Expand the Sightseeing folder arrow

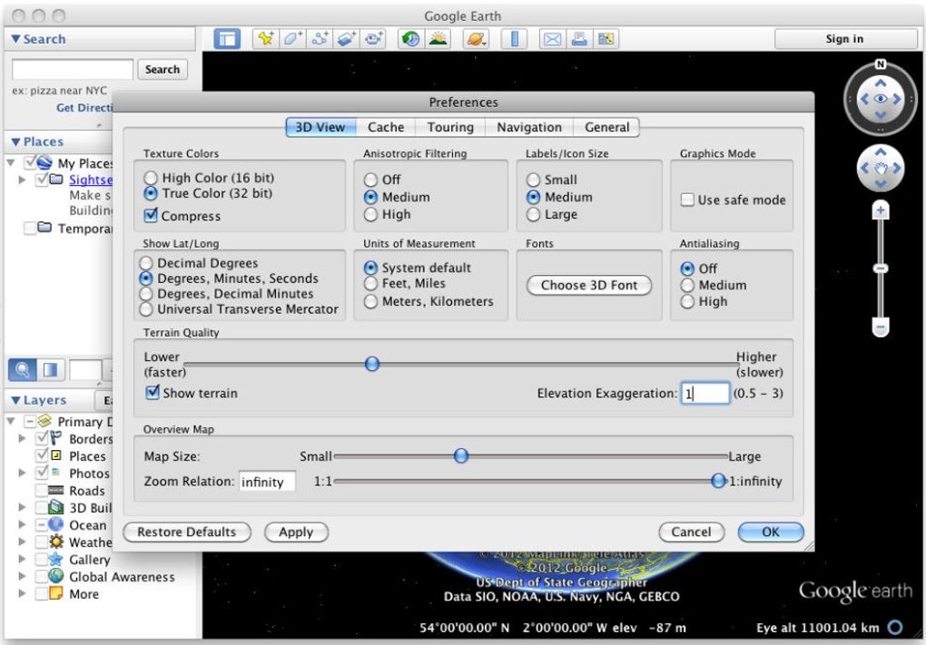coord(23,180)
